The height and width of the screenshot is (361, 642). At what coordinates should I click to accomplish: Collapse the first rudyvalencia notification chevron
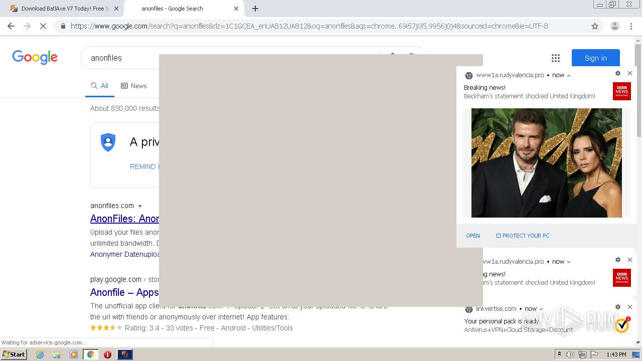569,75
